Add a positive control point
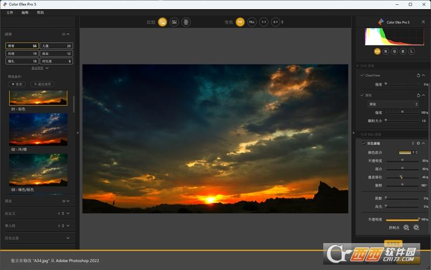The width and height of the screenshot is (431, 270). [406, 228]
